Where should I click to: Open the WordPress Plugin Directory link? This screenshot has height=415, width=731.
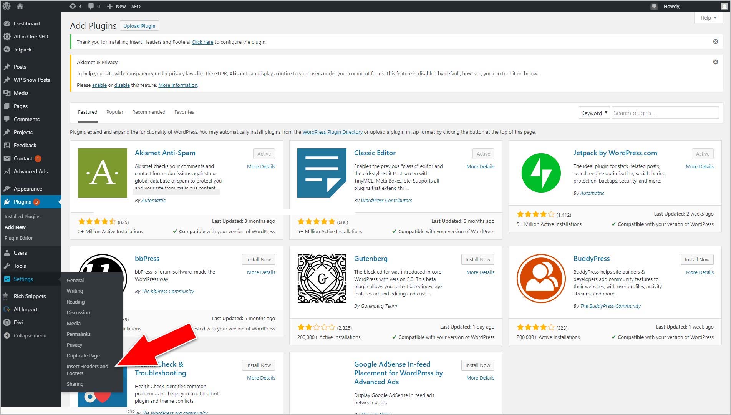coord(332,132)
